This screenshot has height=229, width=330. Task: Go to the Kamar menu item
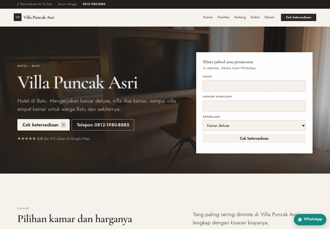click(208, 17)
